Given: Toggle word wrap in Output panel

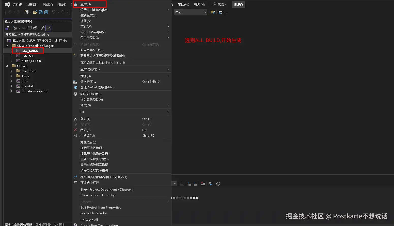Looking at the screenshot, I should (211, 184).
